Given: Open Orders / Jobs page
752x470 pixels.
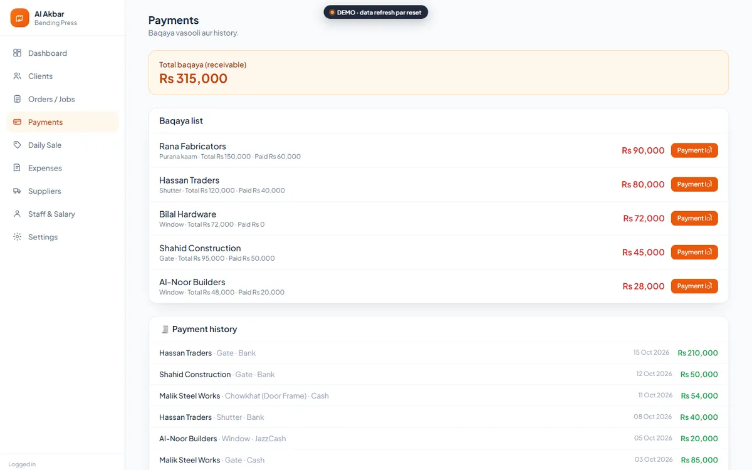Looking at the screenshot, I should point(62,99).
